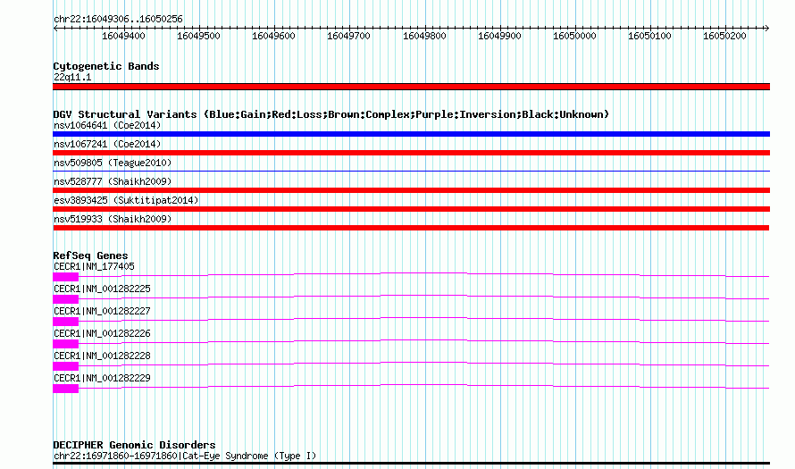Screen dimensions: 795x469
Task: Click the black Cat-Eye Syndrome region bar
Action: 411,463
